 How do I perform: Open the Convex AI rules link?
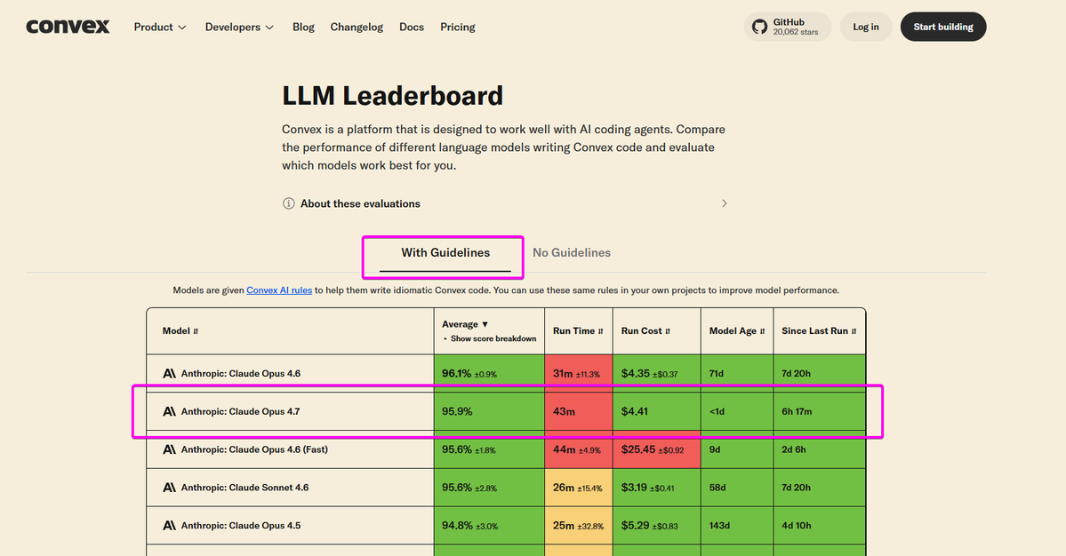pos(279,290)
